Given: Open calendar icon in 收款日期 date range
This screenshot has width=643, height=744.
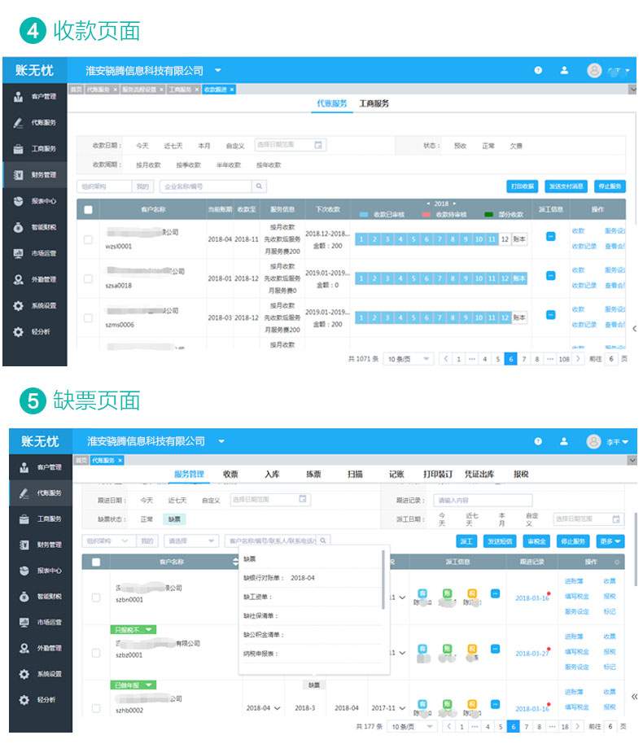Looking at the screenshot, I should (x=318, y=145).
